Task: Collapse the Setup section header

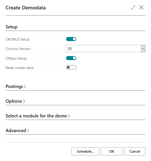Action: (x=11, y=27)
